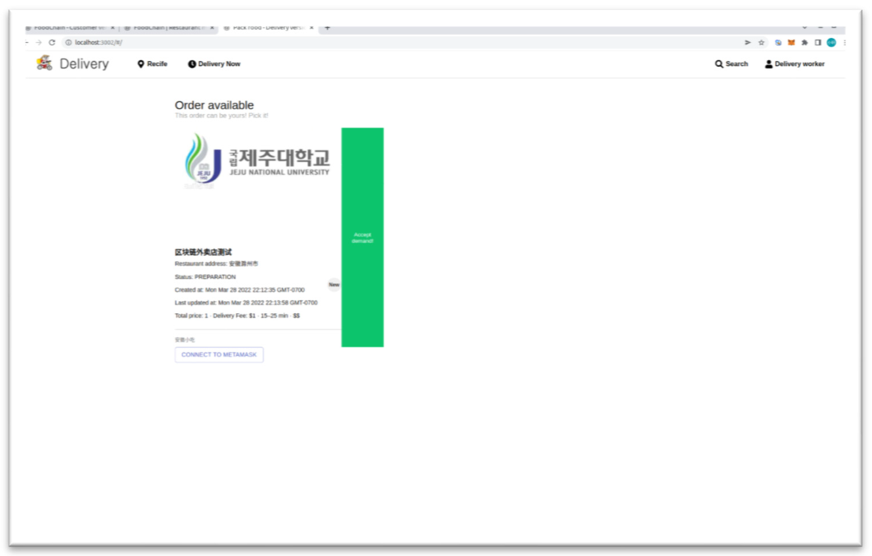The width and height of the screenshot is (872, 556).
Task: Click the Delivery worker person icon
Action: pos(768,64)
